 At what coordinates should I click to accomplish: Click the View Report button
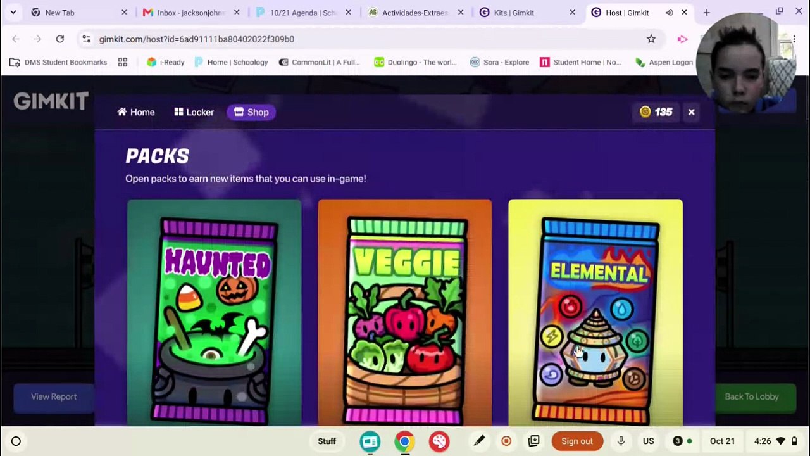pos(54,396)
